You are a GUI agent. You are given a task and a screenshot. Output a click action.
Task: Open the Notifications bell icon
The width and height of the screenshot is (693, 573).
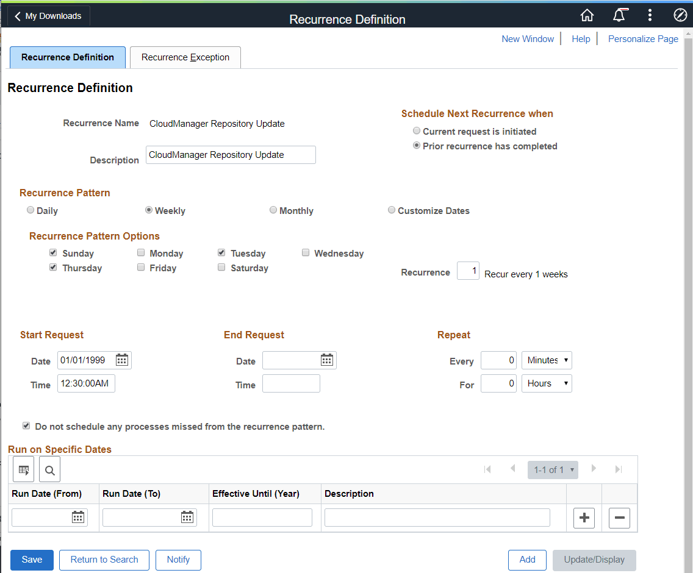pyautogui.click(x=620, y=15)
